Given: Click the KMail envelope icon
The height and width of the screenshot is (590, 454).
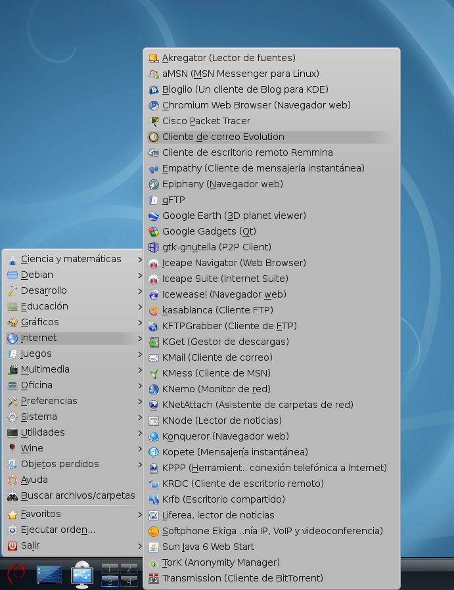Looking at the screenshot, I should 154,358.
